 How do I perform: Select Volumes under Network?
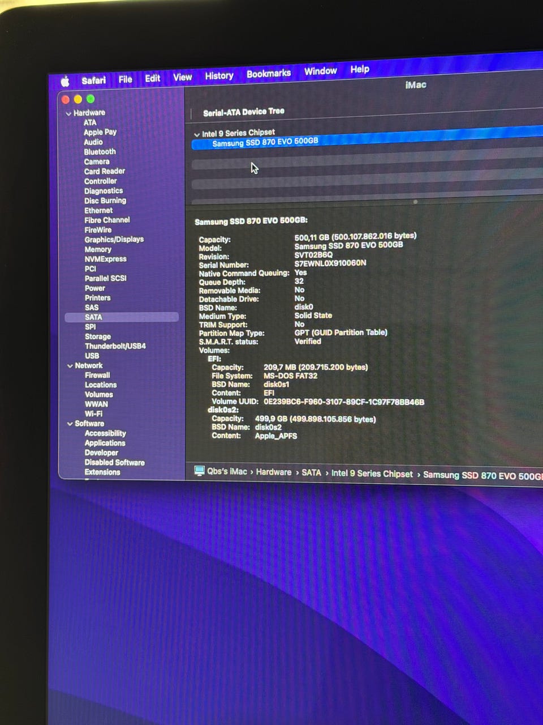[99, 394]
